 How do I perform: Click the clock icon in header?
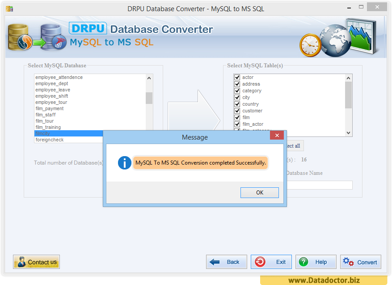coord(311,45)
